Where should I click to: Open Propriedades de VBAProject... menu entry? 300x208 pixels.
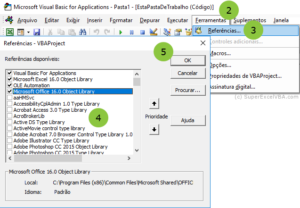(245, 76)
